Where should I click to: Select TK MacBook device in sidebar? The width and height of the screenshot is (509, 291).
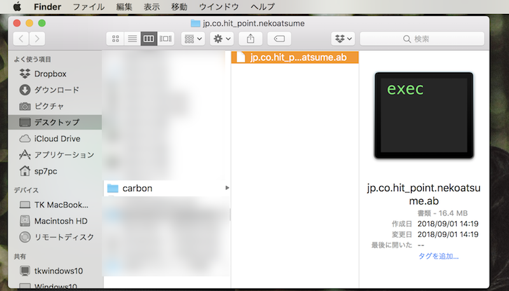[55, 205]
